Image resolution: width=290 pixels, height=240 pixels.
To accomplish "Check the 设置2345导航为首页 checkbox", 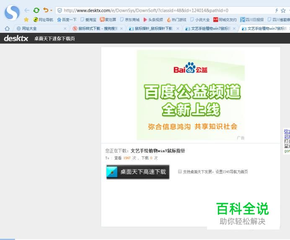I will point(180,171).
